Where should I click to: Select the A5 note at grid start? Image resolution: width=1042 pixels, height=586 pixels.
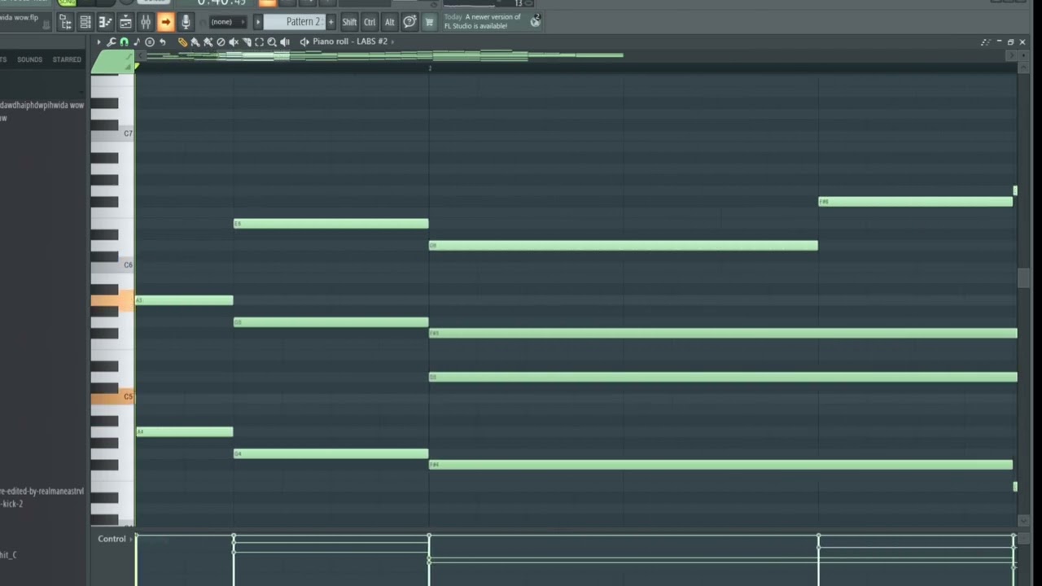coord(185,300)
